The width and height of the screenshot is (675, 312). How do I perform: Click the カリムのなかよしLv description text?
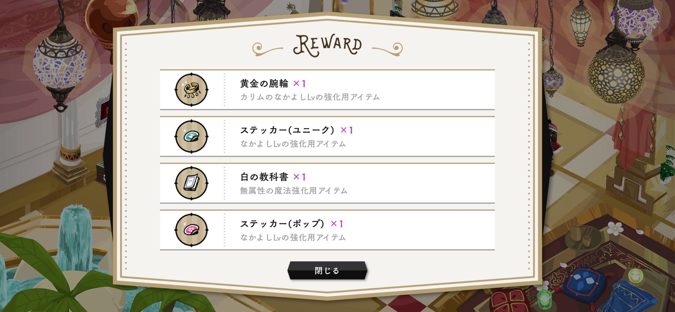pos(310,97)
